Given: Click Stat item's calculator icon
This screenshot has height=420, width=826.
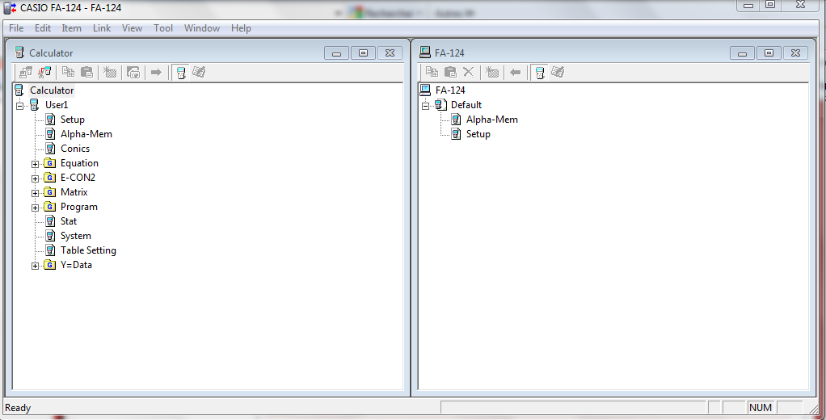Looking at the screenshot, I should pyautogui.click(x=50, y=221).
